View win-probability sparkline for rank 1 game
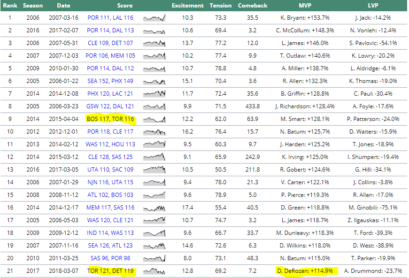This screenshot has height=278, width=409. 154,18
